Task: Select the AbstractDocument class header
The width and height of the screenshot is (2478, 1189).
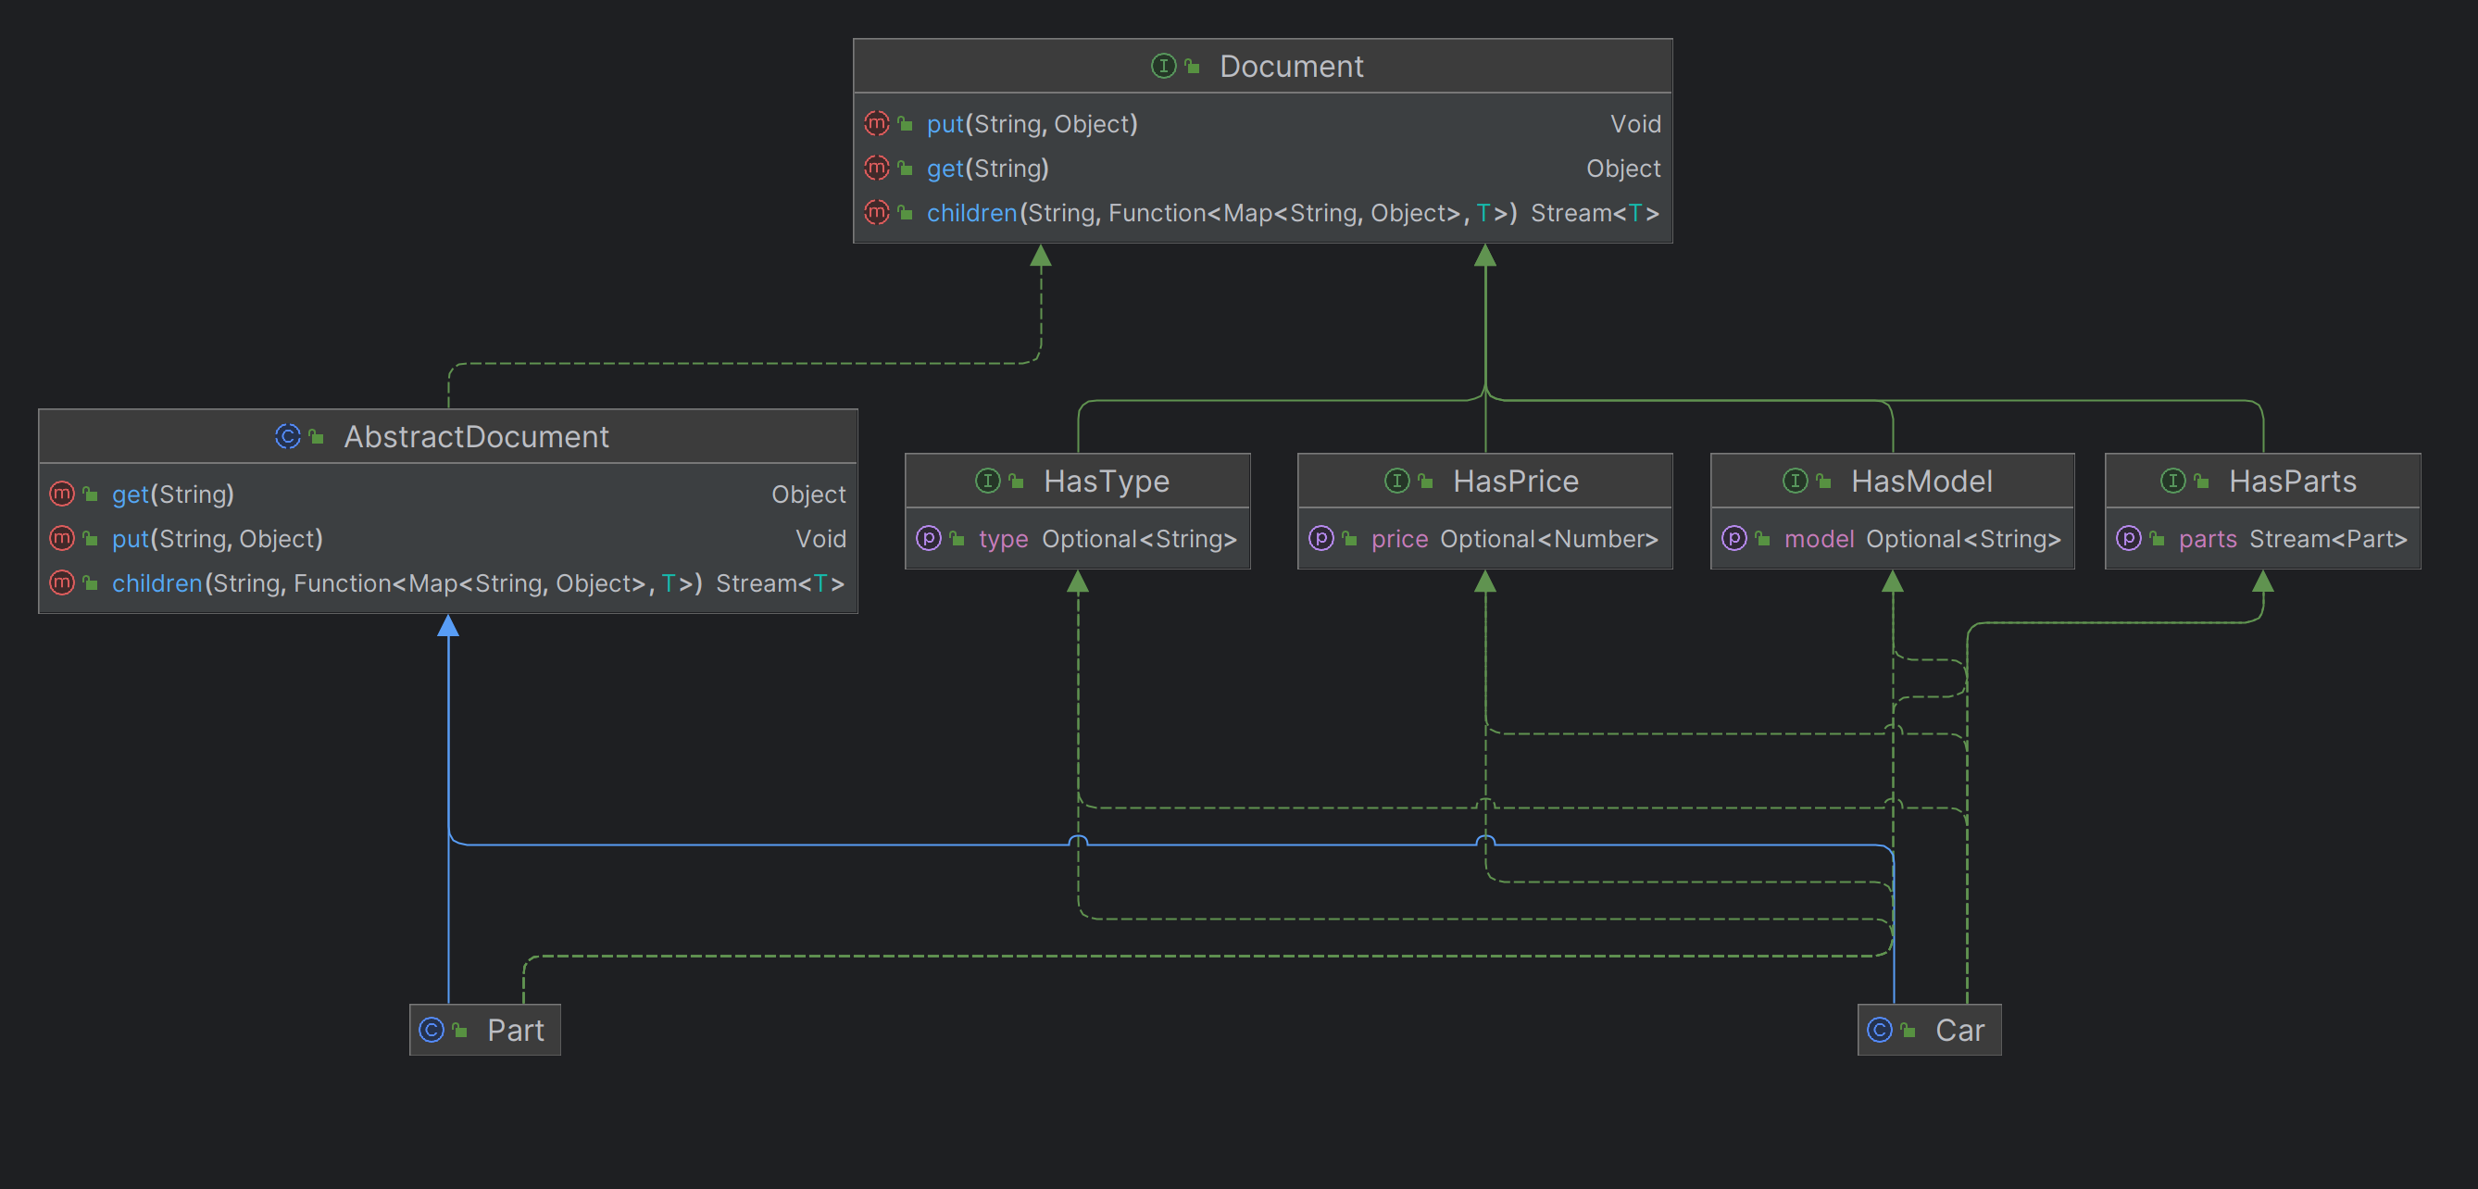Action: click(x=476, y=437)
